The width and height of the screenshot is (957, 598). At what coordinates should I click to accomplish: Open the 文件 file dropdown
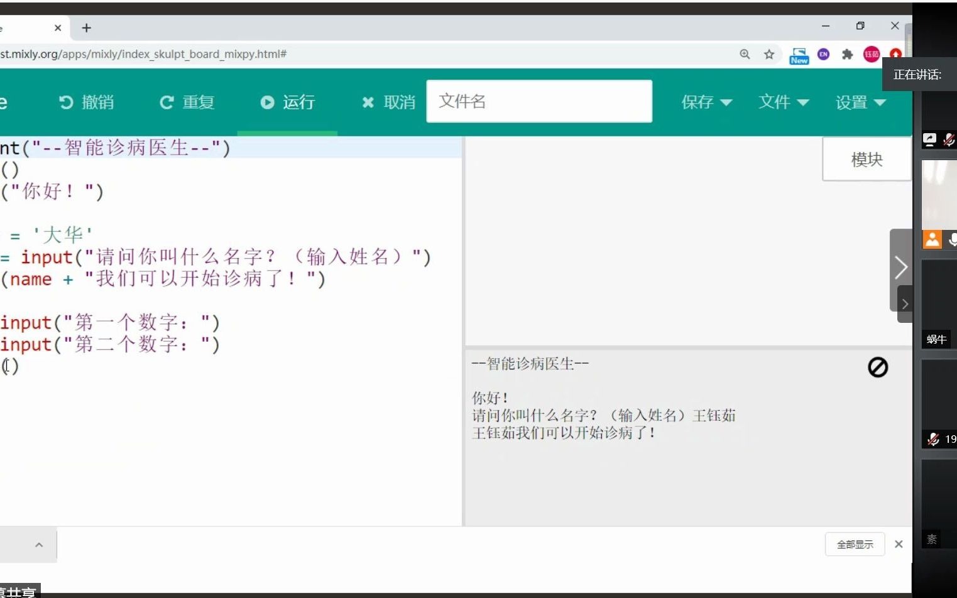[784, 102]
